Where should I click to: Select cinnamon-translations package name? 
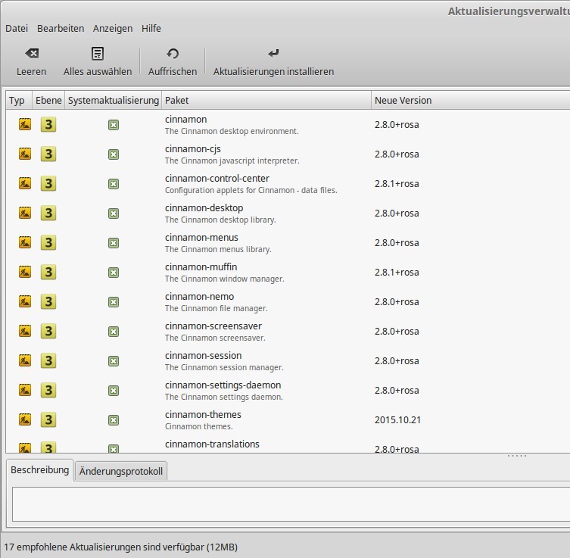coord(212,444)
